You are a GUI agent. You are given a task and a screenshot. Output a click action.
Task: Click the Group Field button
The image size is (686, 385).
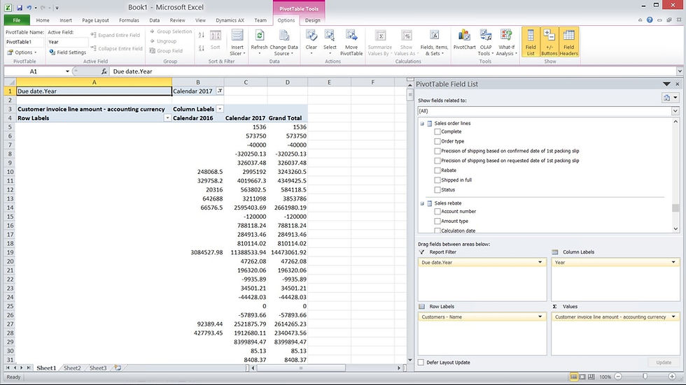coord(166,50)
